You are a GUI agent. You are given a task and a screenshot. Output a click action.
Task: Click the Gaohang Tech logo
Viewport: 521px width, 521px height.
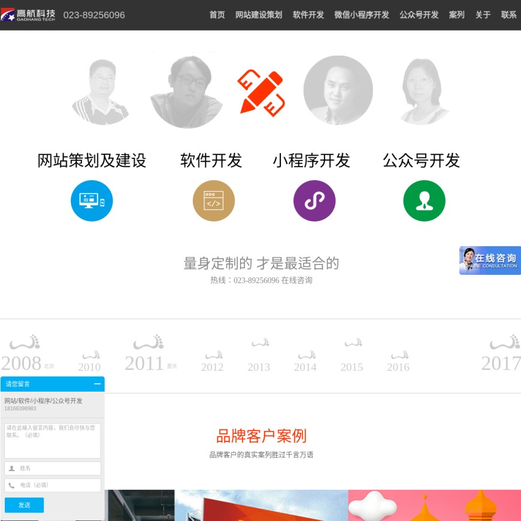click(28, 15)
